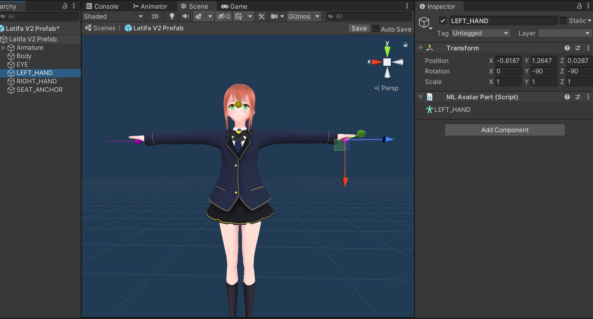This screenshot has width=593, height=319.
Task: Collapse ML Avatar Part component
Action: pos(420,97)
